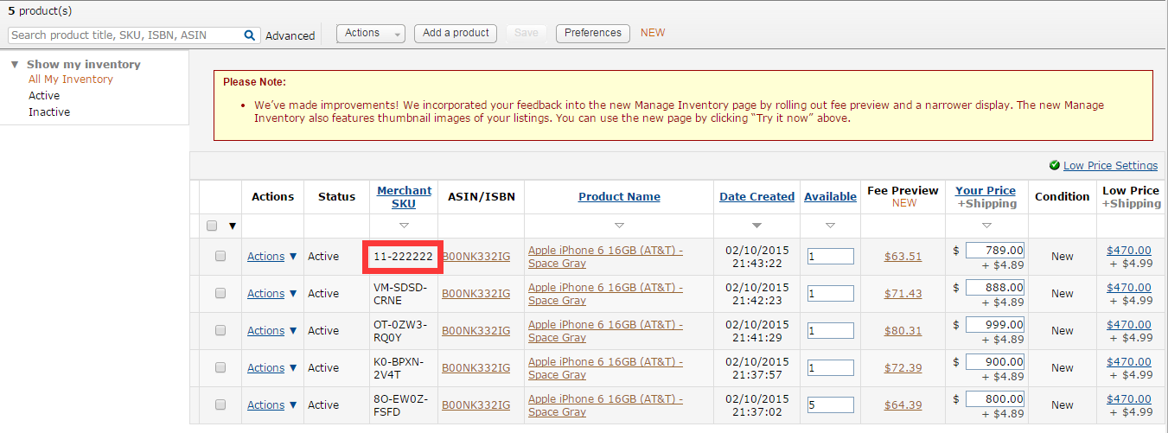
Task: Select checkbox for SKU K0-BPXN-2V4T row
Action: [220, 367]
